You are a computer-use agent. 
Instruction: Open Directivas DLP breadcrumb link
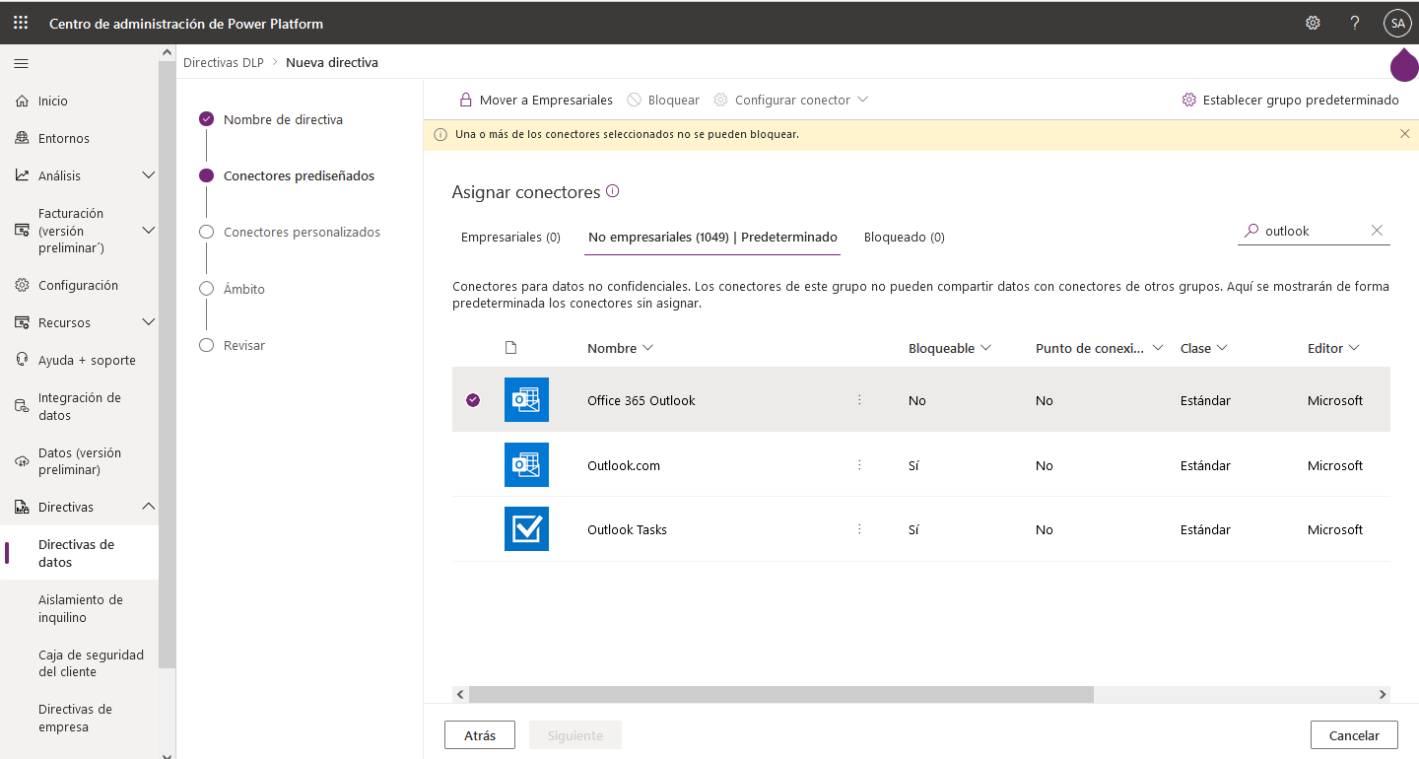(223, 61)
